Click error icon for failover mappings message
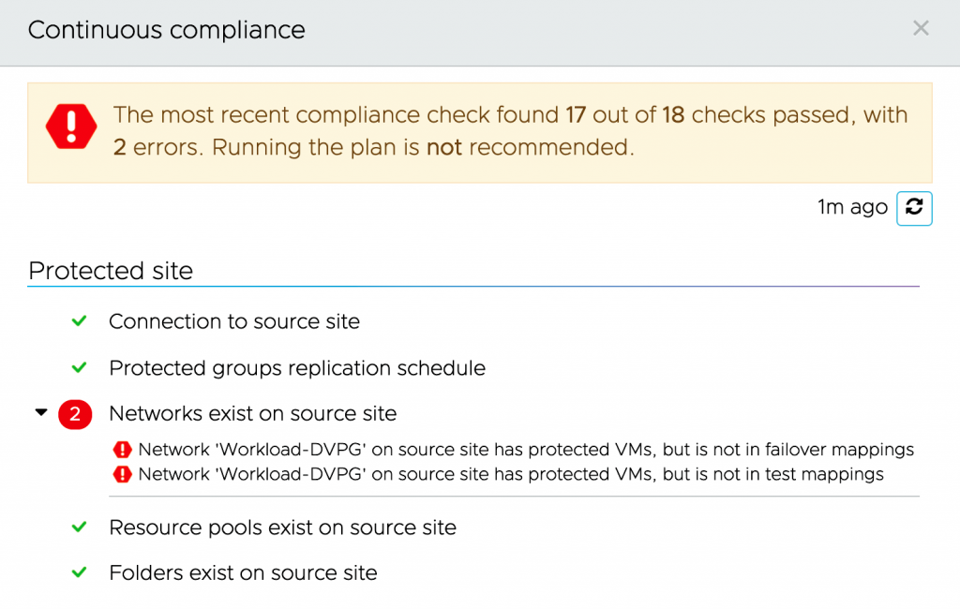This screenshot has height=609, width=960. [x=122, y=450]
